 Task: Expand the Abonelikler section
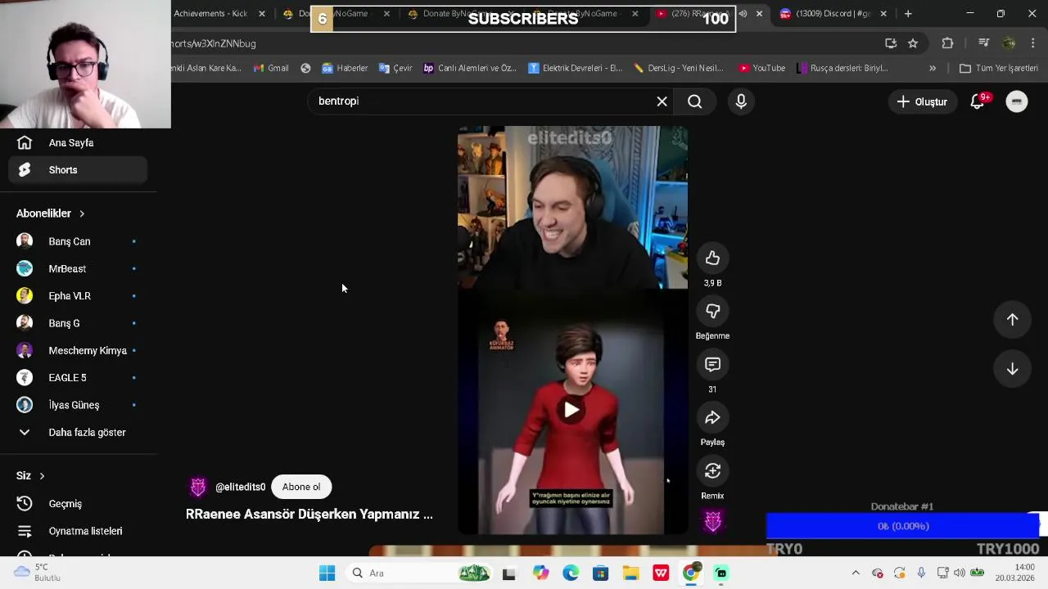coord(51,214)
